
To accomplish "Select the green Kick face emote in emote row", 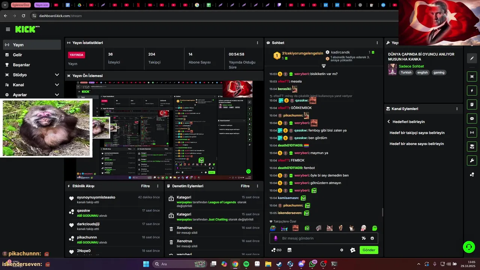I will pyautogui.click(x=307, y=228).
